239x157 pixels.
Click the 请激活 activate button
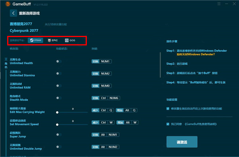click(182, 142)
